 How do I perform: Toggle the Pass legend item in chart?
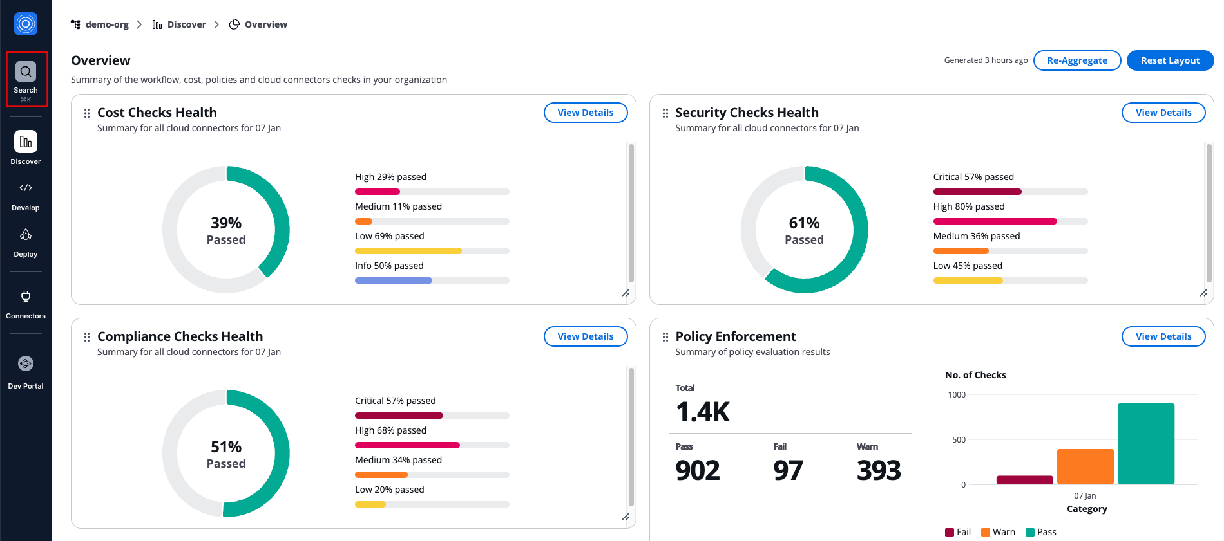(x=1041, y=532)
